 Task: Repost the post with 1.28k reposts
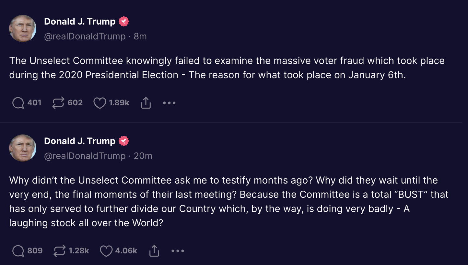[60, 251]
